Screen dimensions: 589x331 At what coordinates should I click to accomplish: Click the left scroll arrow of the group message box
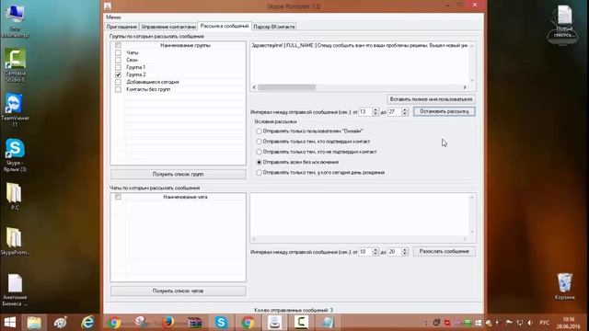tap(254, 87)
